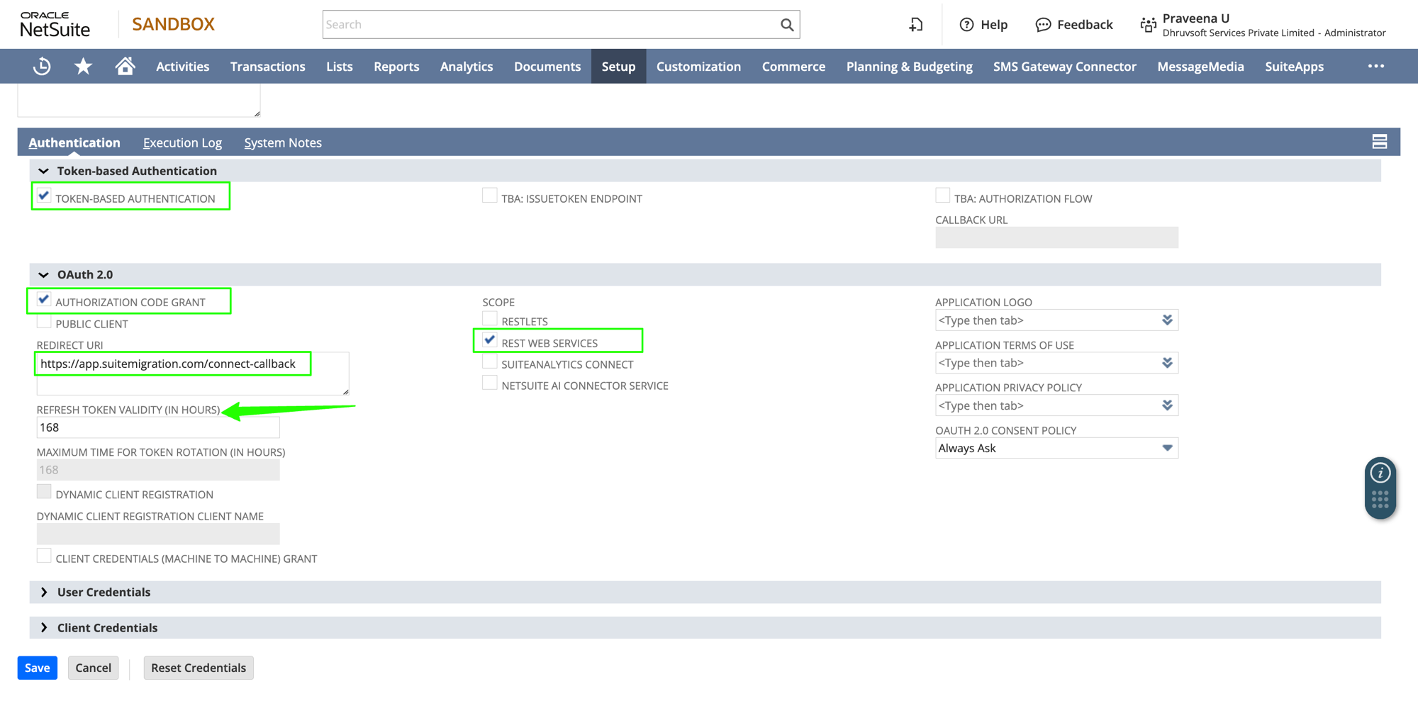
Task: Click the Cancel button
Action: pos(94,668)
